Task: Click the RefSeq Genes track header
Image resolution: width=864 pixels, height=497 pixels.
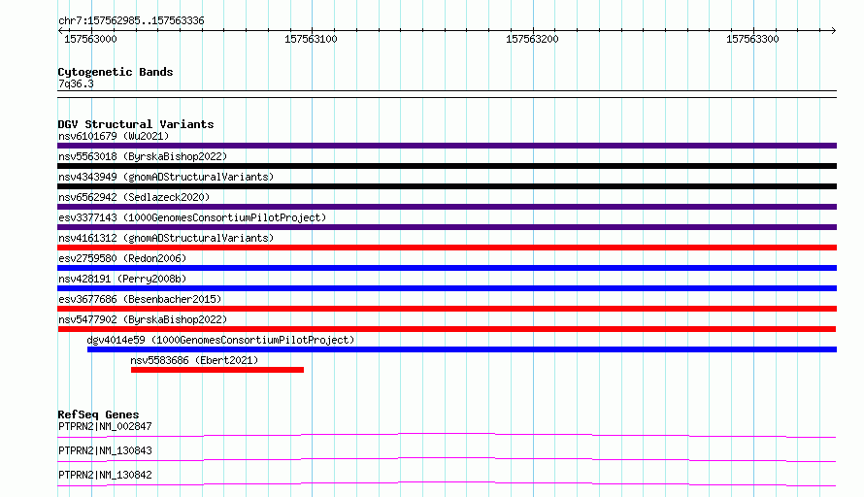Action: point(98,414)
